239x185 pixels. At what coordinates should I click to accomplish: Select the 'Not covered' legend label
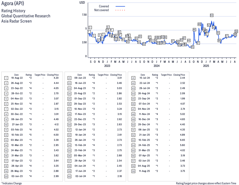pyautogui.click(x=101, y=10)
